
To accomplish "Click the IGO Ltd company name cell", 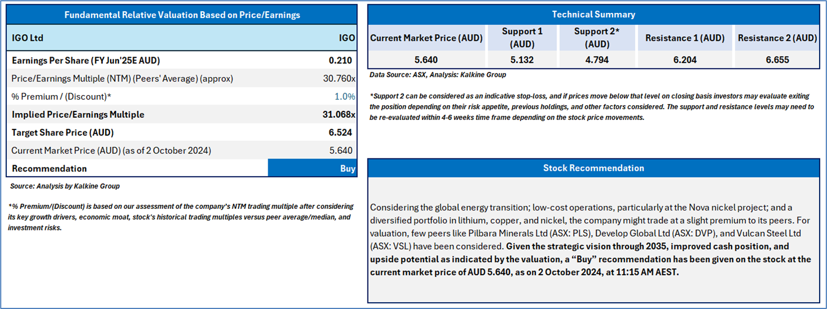I will [x=27, y=38].
